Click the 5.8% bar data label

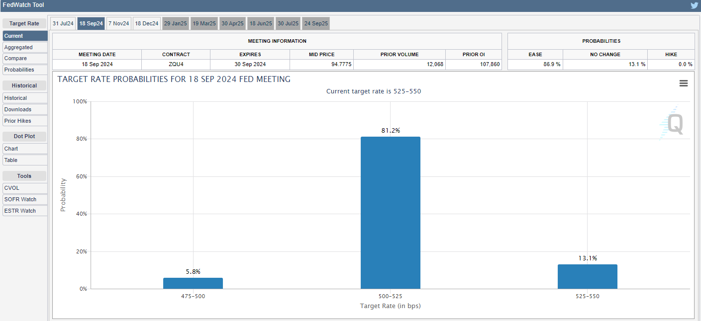[x=193, y=272]
